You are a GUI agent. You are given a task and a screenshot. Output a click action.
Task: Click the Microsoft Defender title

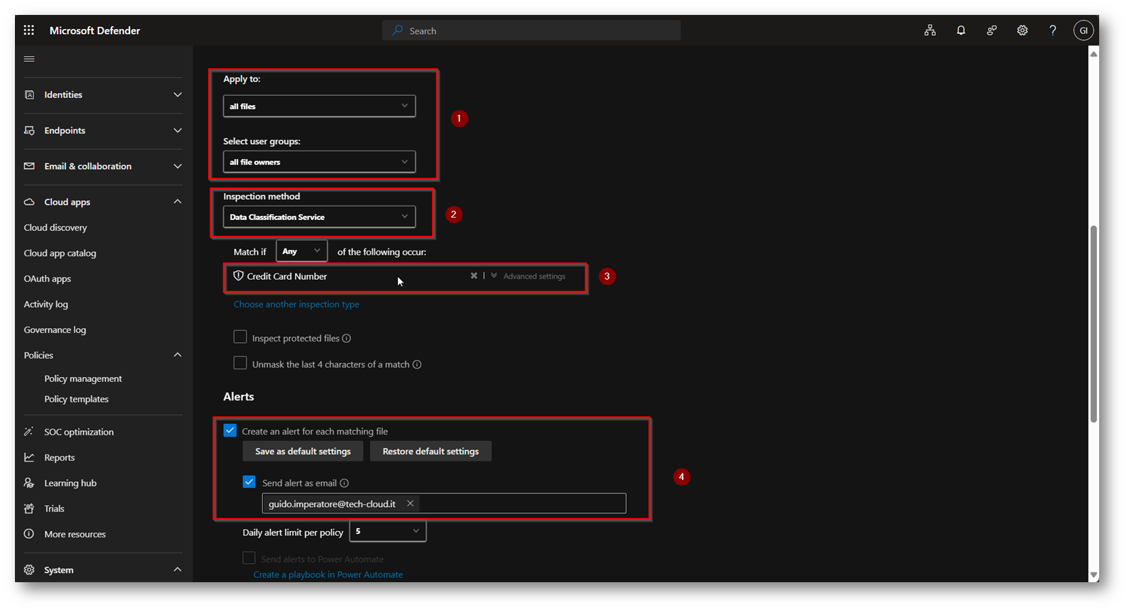pyautogui.click(x=94, y=31)
